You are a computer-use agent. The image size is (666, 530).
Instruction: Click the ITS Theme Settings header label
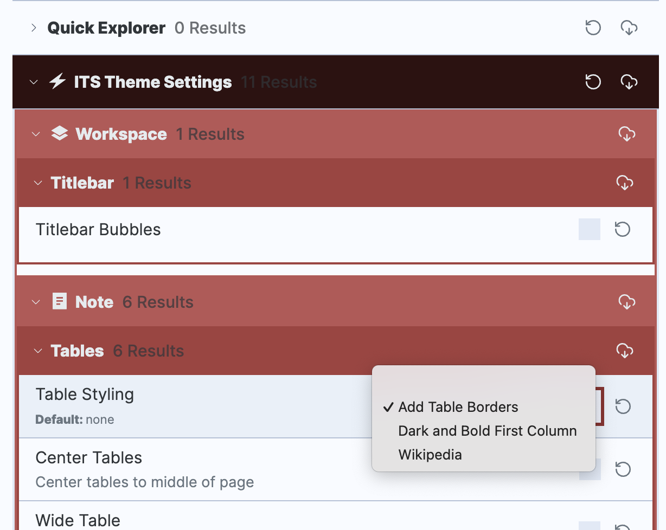[153, 82]
